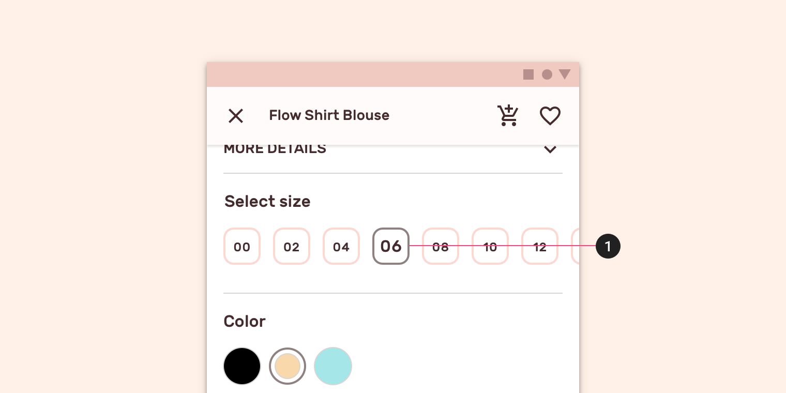This screenshot has width=786, height=393.
Task: Choose size 04
Action: (x=341, y=246)
